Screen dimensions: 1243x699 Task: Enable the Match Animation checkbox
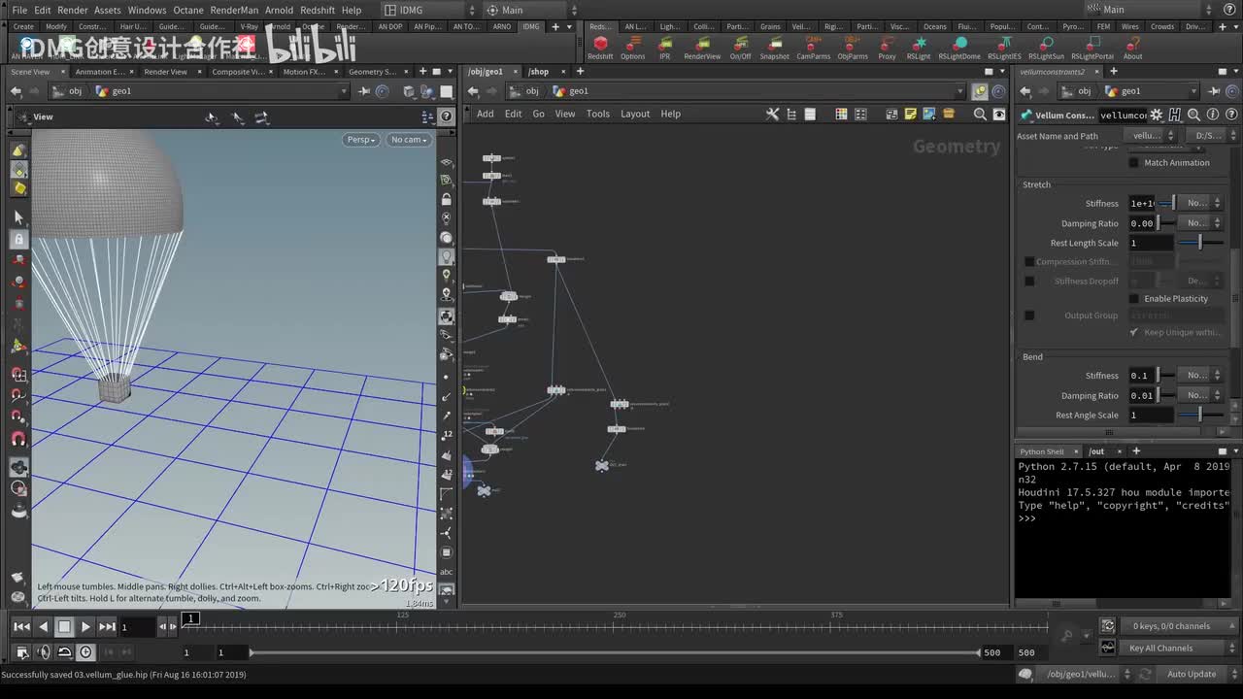pos(1133,163)
